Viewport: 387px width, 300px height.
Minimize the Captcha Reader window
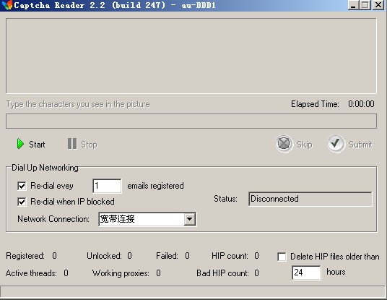(353, 5)
